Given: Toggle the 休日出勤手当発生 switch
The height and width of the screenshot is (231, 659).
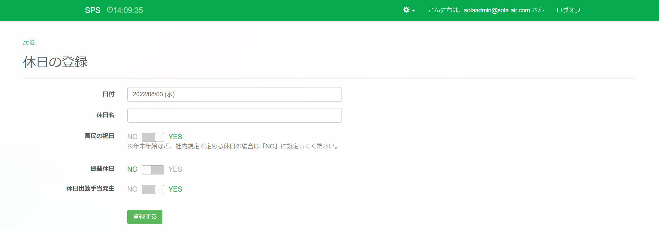Looking at the screenshot, I should click(x=153, y=190).
